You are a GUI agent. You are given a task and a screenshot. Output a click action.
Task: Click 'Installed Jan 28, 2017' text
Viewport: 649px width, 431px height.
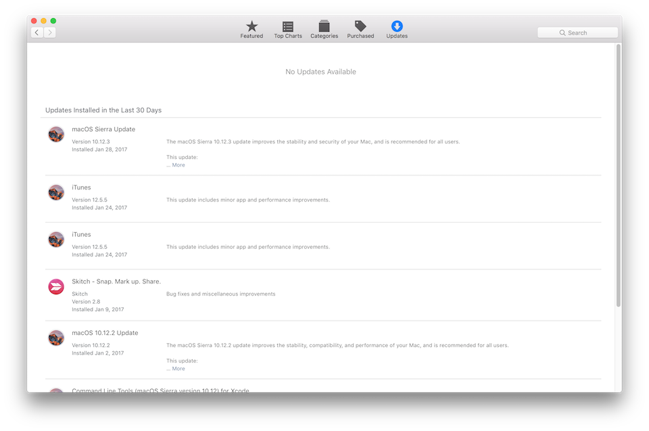(99, 150)
